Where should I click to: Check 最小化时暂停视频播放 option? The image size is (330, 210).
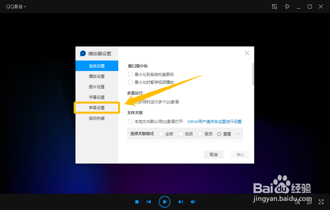[130, 82]
